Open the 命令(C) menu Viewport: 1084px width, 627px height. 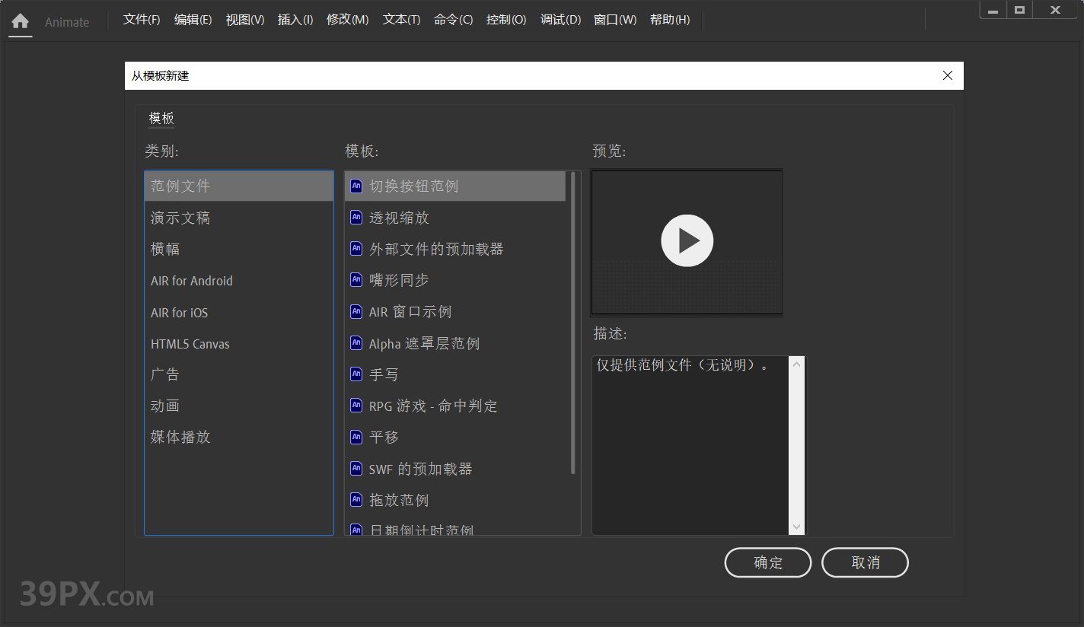pyautogui.click(x=453, y=20)
